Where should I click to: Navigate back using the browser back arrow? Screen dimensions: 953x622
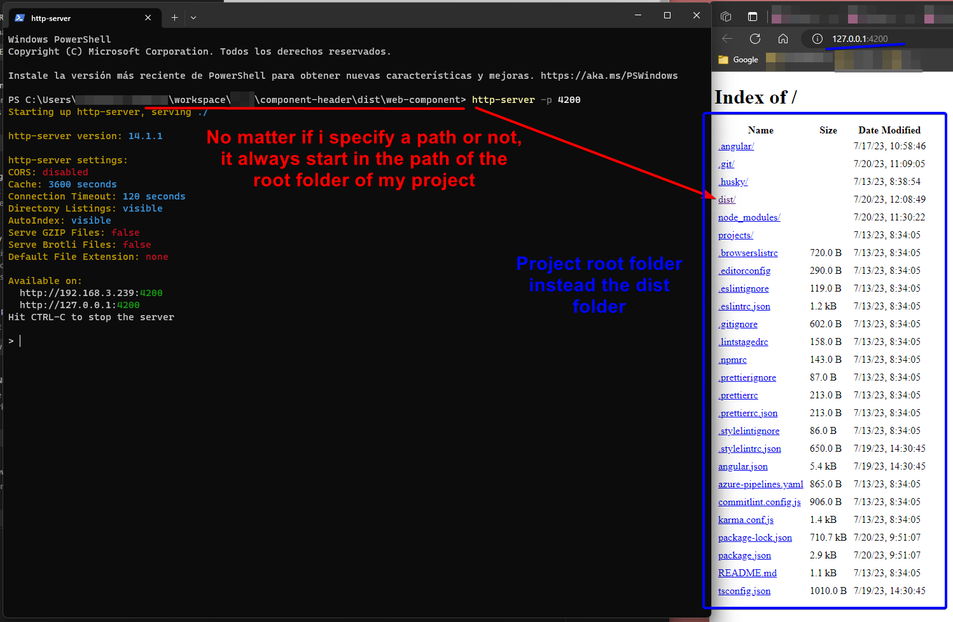pyautogui.click(x=727, y=39)
